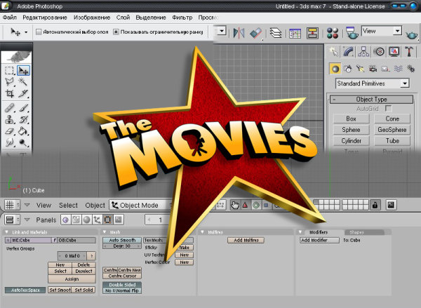Screen dimensions: 421x308
Task: Open the Utilities hammer tab
Action: 409,51
